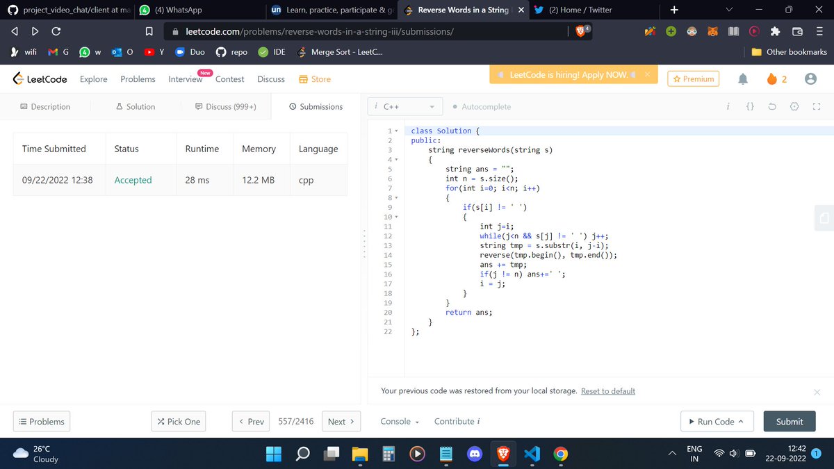This screenshot has height=469, width=834.
Task: Click the LeetCode logo
Action: [x=40, y=79]
